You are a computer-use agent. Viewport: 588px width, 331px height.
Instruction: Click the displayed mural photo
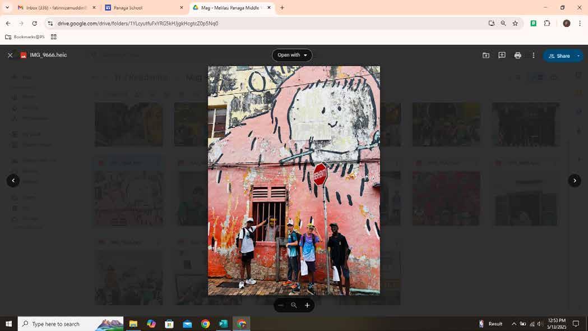[x=294, y=181]
